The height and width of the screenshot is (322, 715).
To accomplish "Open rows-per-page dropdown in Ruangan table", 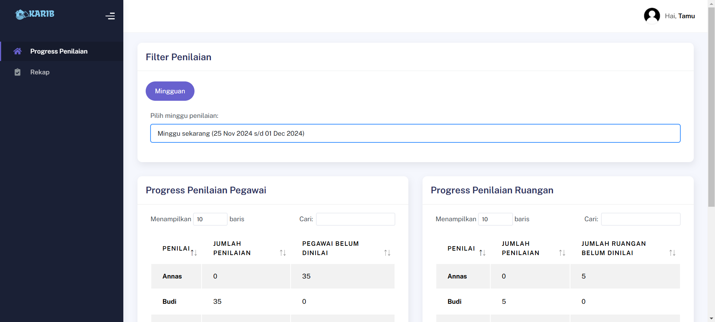I will point(495,219).
